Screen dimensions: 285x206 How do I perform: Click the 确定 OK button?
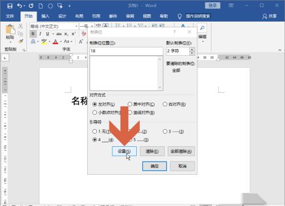(154, 166)
